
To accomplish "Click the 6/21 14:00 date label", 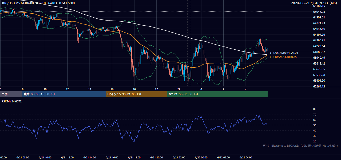I will (89, 158).
